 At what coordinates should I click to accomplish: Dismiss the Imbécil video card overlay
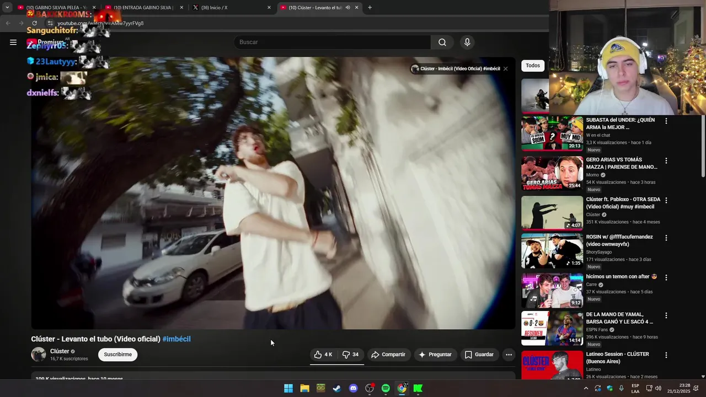point(505,69)
